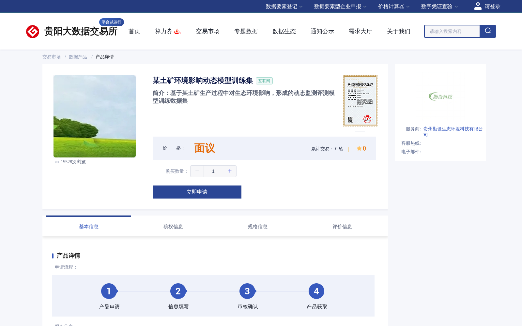Expand 数字凭证查验 dropdown

pos(439,7)
